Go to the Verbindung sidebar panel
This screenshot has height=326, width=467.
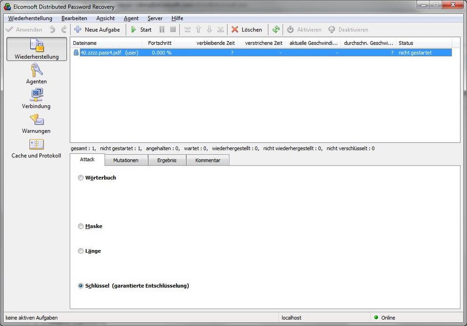[36, 99]
